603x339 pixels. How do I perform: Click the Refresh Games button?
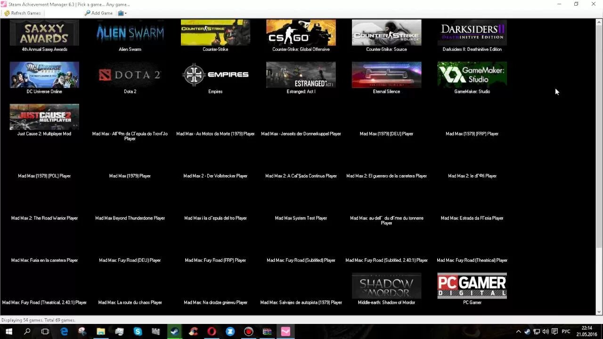[23, 13]
